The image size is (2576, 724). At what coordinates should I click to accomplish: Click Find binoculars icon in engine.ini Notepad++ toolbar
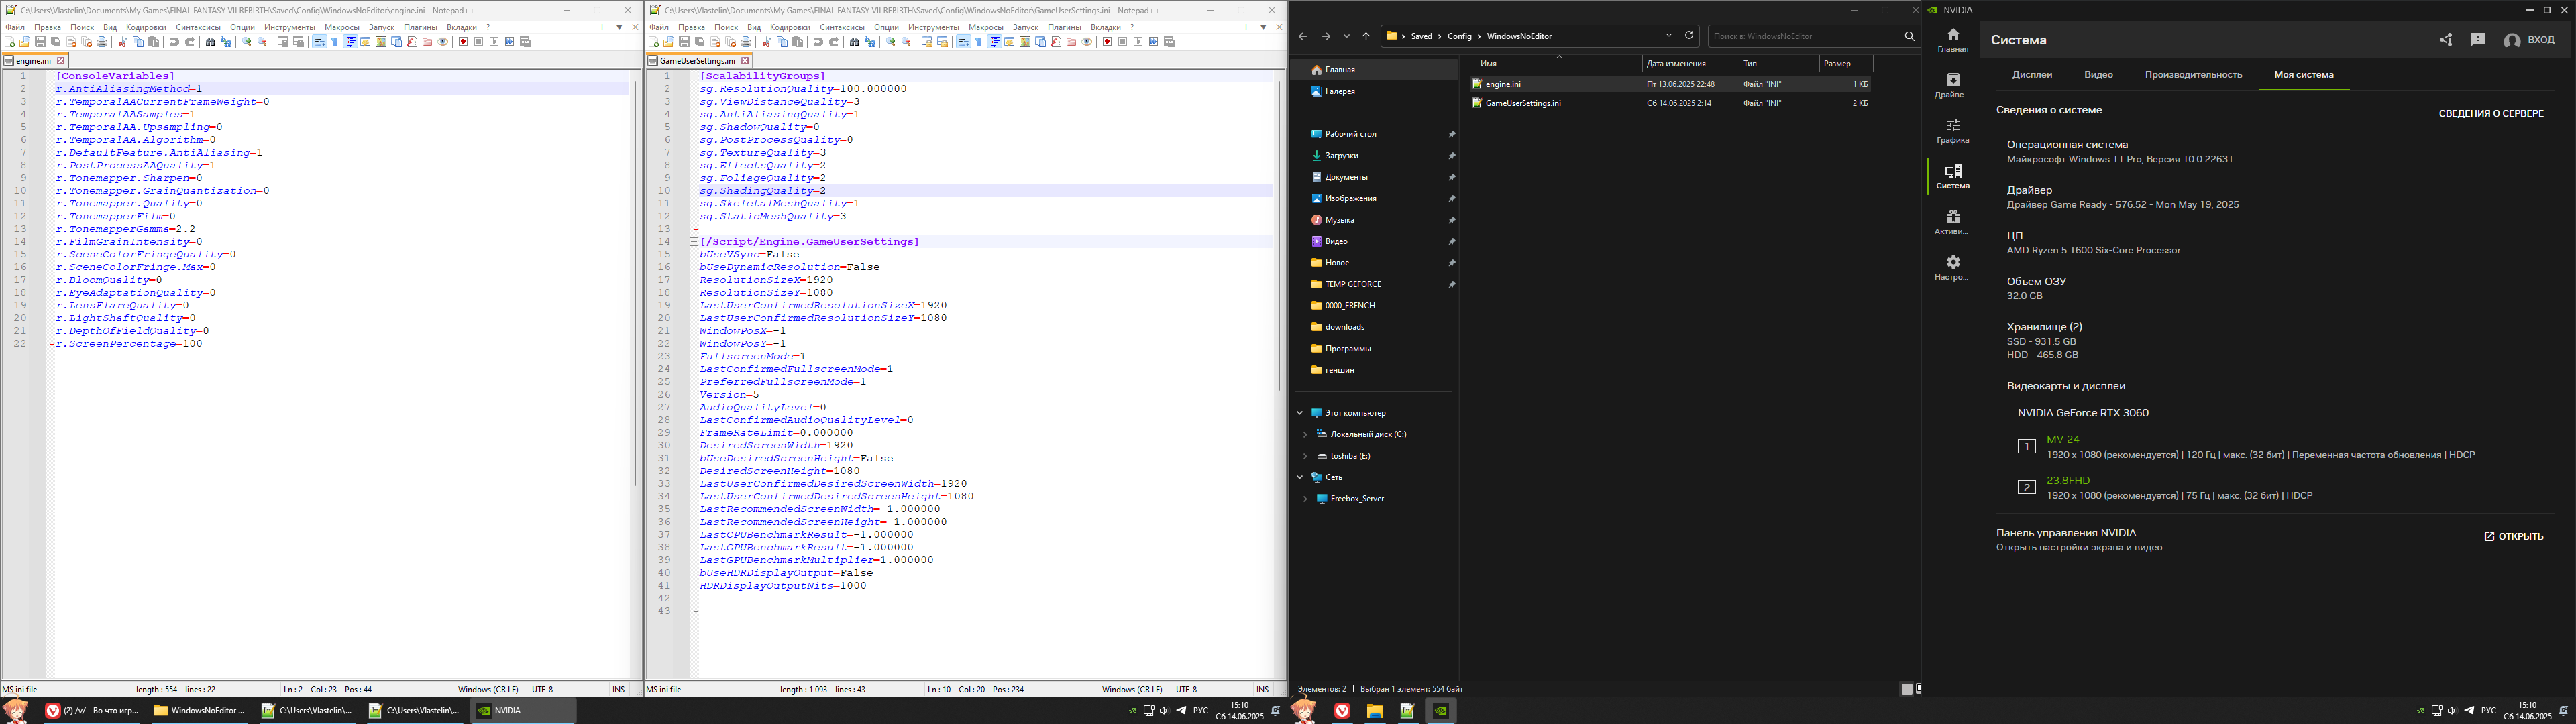(x=210, y=42)
